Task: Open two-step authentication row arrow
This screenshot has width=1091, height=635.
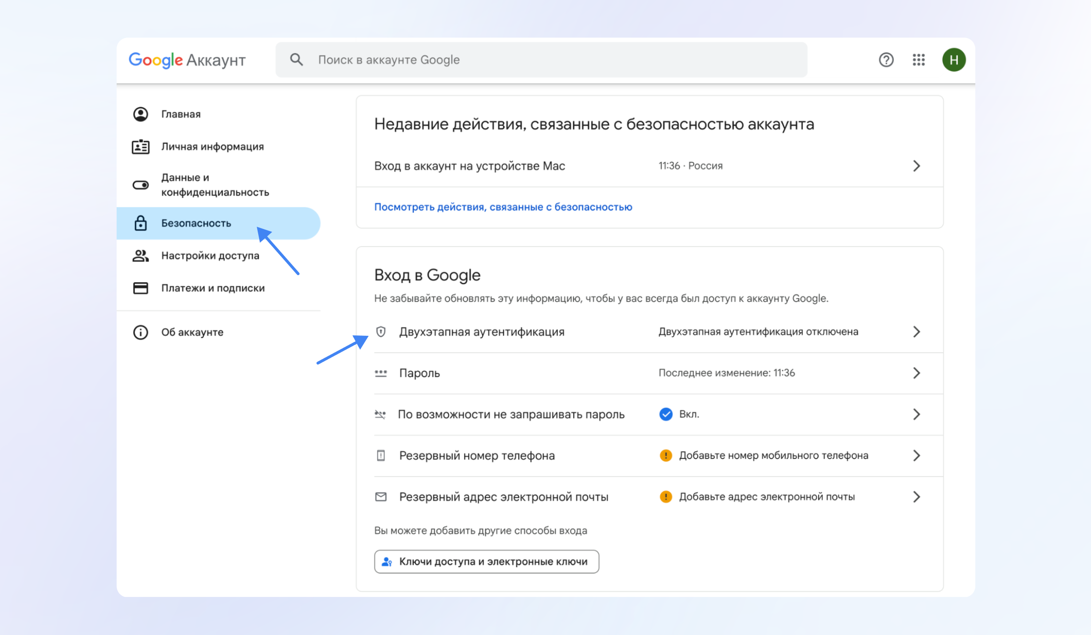Action: (916, 332)
